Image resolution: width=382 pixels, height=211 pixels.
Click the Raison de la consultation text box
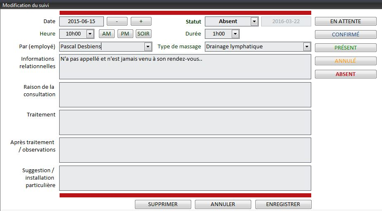pyautogui.click(x=185, y=95)
